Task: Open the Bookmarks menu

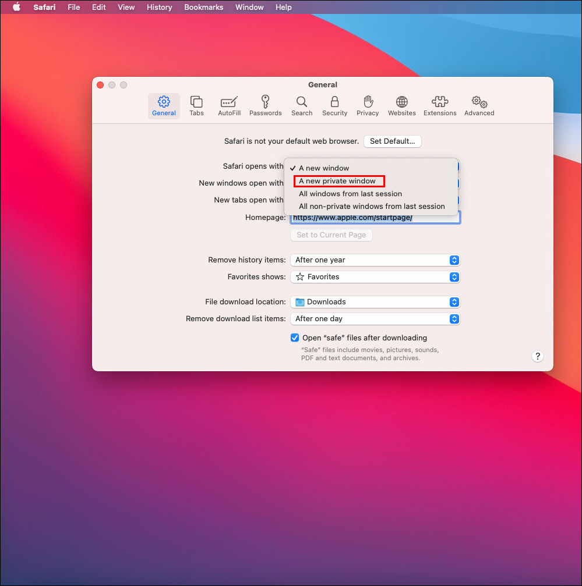Action: point(203,7)
